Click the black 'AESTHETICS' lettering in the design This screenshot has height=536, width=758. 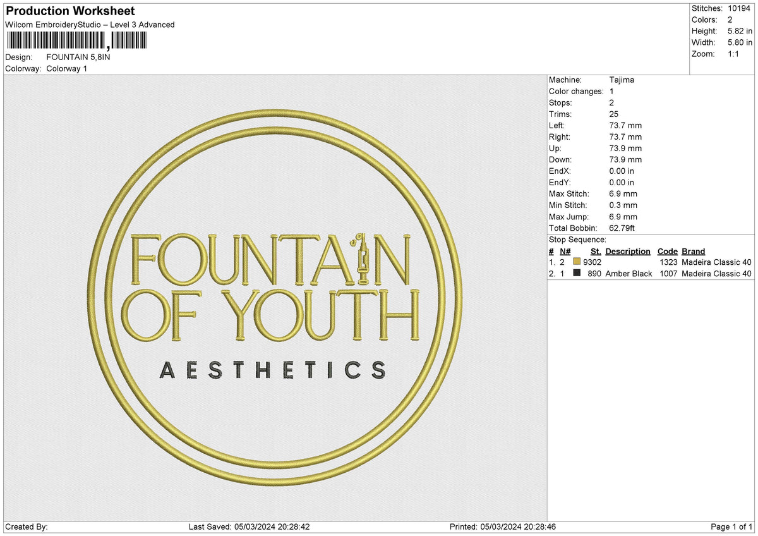[x=273, y=370]
